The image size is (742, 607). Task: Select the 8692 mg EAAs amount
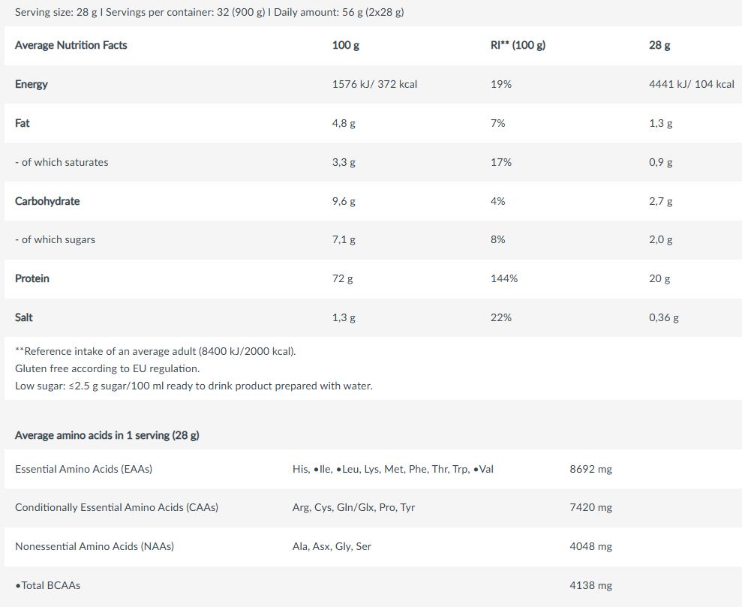[590, 470]
